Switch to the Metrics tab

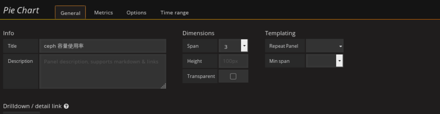coord(103,13)
